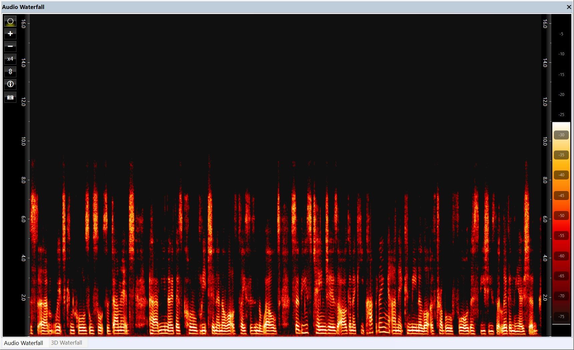Click the -35 badge on the color scale
574x350 pixels.
point(561,155)
